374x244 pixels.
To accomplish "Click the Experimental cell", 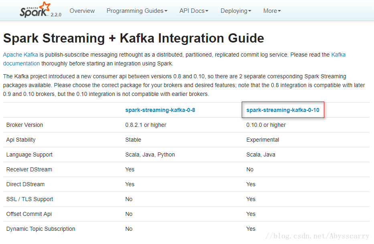I will 263,140.
